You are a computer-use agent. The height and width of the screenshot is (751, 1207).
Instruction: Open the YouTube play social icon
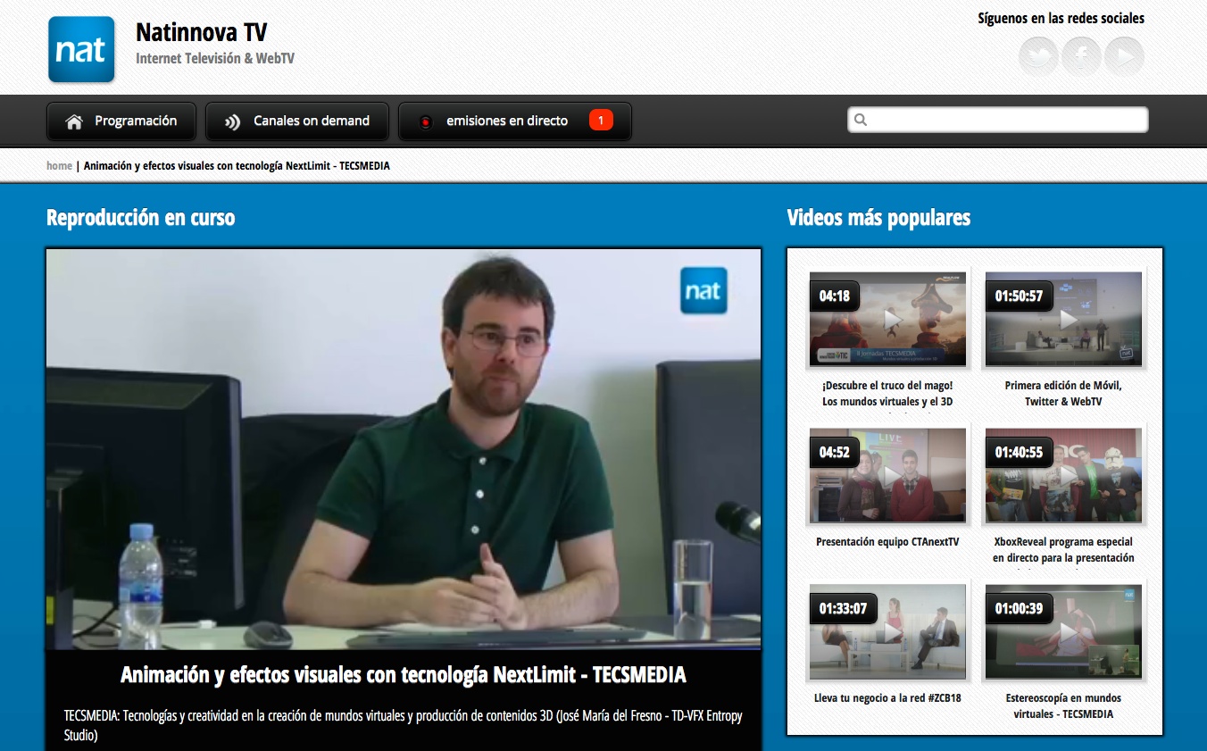tap(1125, 55)
